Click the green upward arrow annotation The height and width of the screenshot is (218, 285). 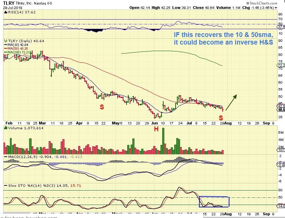click(231, 102)
